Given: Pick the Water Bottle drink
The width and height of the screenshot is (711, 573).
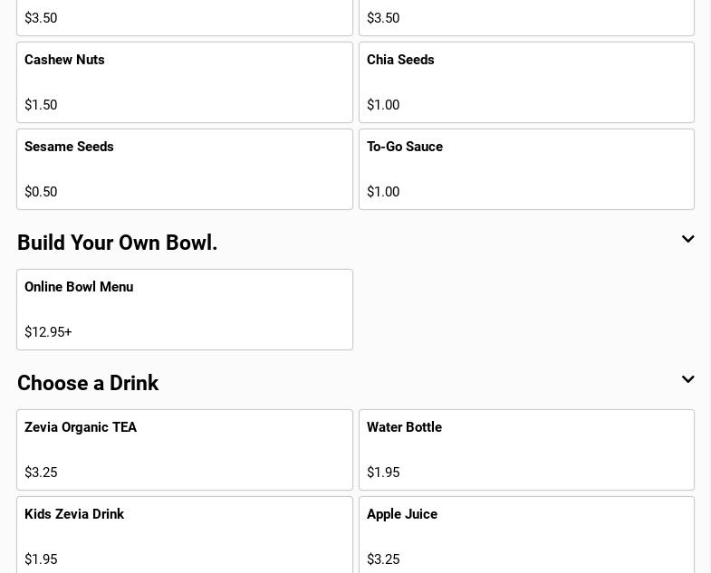Looking at the screenshot, I should [525, 449].
